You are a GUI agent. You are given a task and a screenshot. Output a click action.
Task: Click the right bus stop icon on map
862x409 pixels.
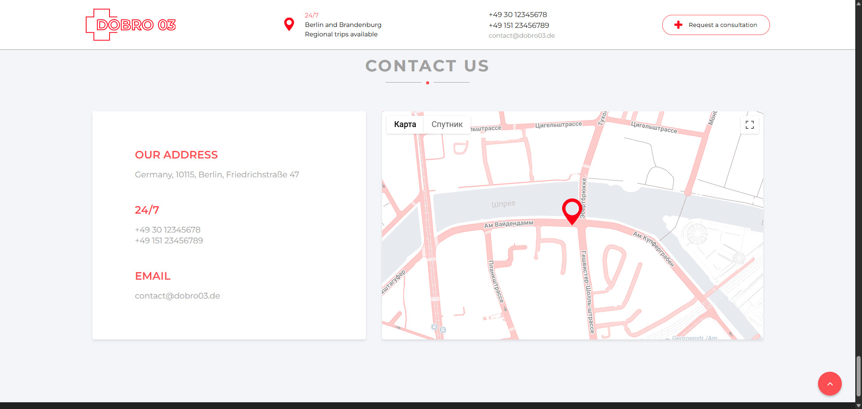pos(443,330)
